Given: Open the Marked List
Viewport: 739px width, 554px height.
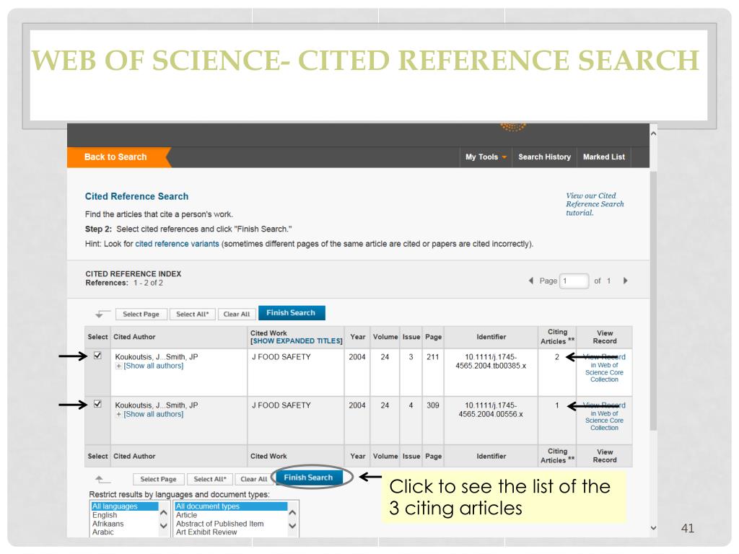Looking at the screenshot, I should point(604,157).
